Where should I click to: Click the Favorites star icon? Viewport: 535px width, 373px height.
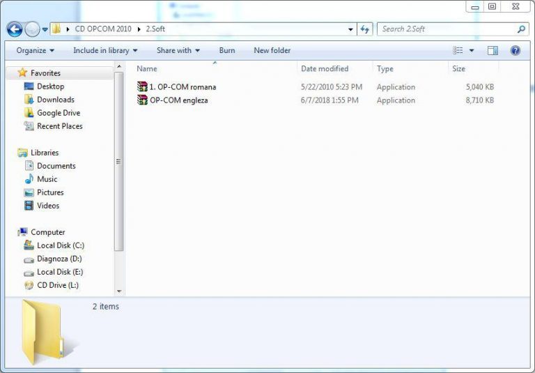point(22,73)
